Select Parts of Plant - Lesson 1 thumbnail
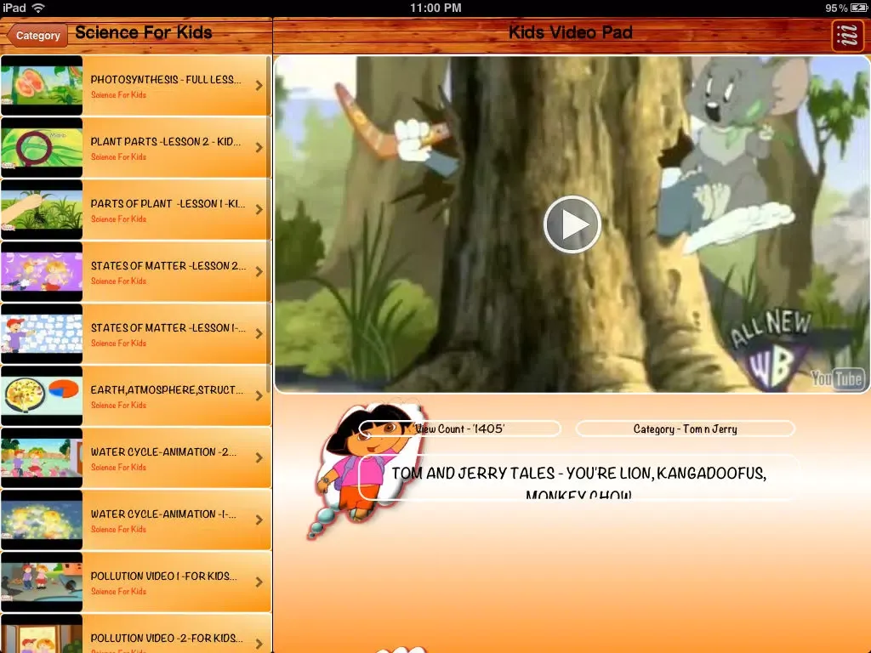 coord(42,210)
